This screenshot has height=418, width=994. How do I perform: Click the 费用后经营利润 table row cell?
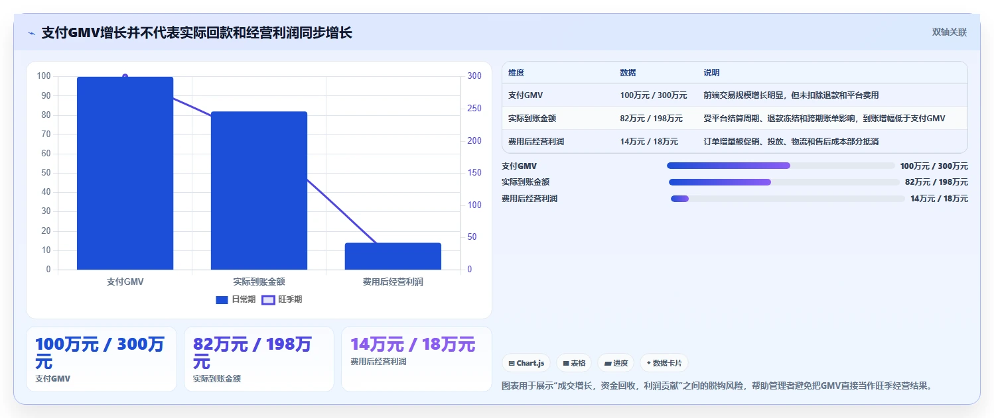536,142
